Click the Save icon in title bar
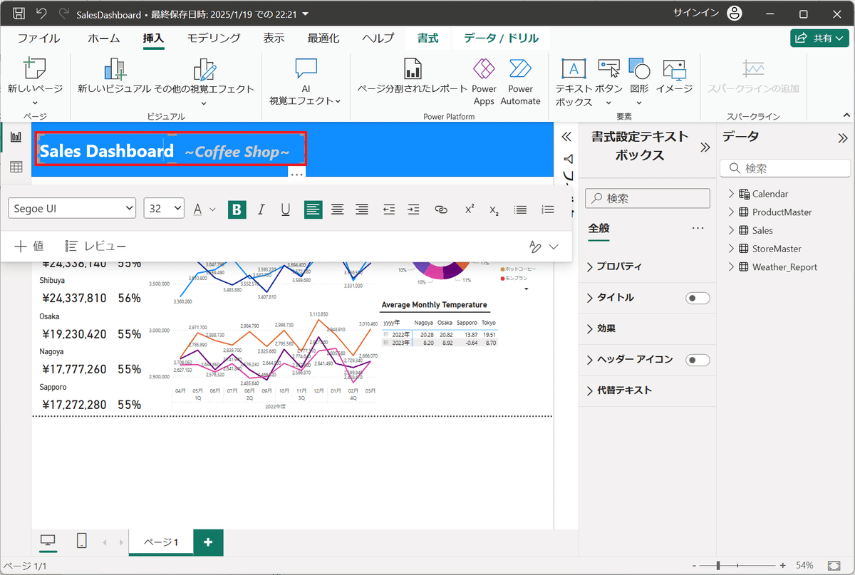Viewport: 855px width, 575px height. coord(19,14)
